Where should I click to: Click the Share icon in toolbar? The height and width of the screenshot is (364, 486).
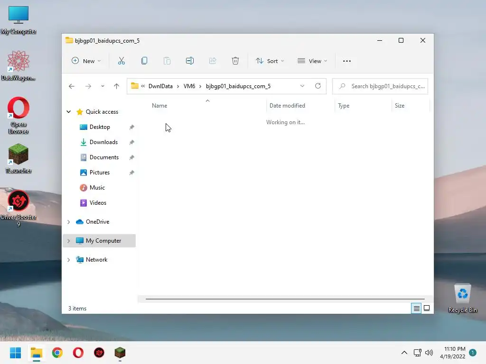(x=213, y=61)
